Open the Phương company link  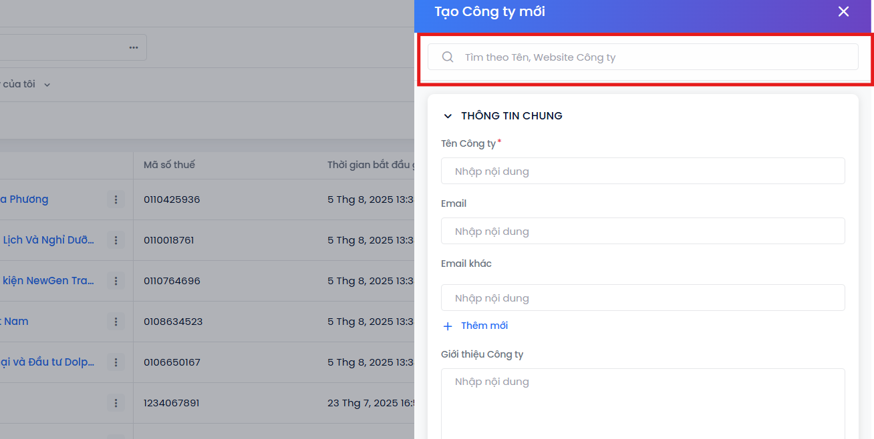[x=24, y=199]
